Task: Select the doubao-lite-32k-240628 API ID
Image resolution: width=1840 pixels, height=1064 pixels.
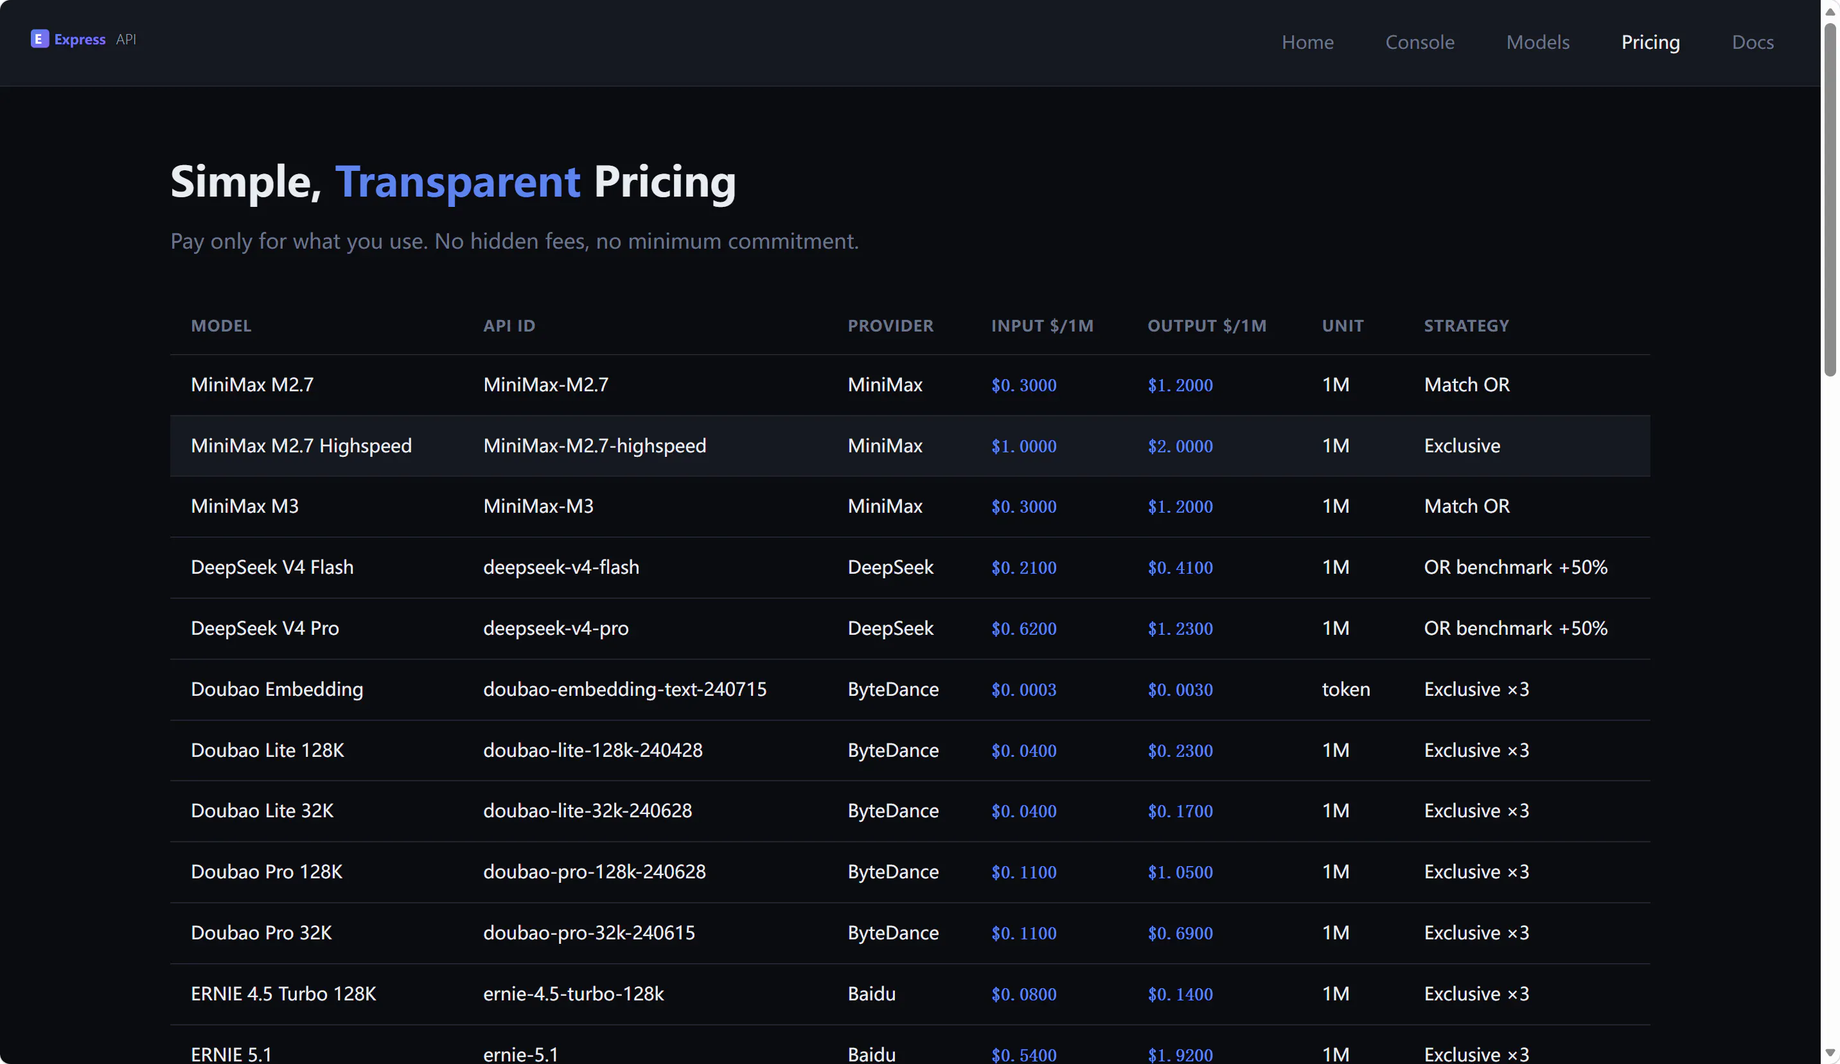Action: (x=587, y=811)
